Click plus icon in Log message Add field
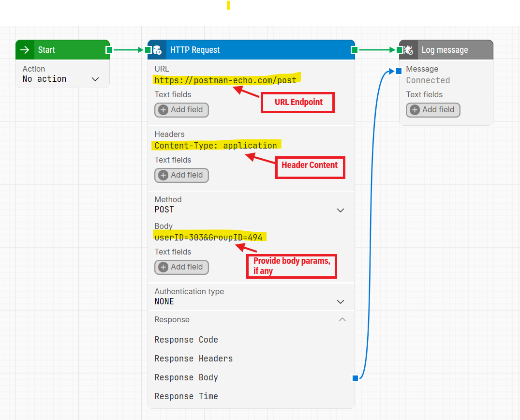Screen dimensions: 520x420 [x=415, y=110]
